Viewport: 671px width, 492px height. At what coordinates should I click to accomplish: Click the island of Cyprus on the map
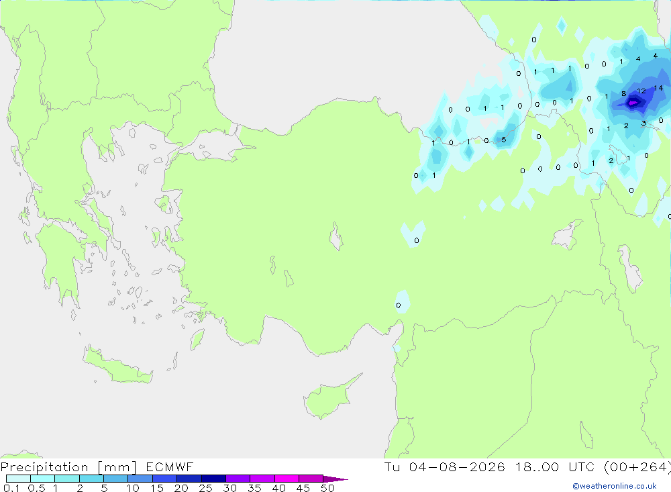click(x=327, y=399)
